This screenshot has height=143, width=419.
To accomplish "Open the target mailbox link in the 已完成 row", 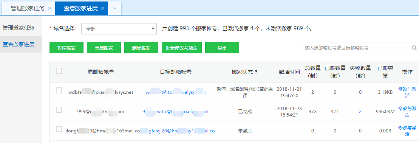I will (x=176, y=112).
